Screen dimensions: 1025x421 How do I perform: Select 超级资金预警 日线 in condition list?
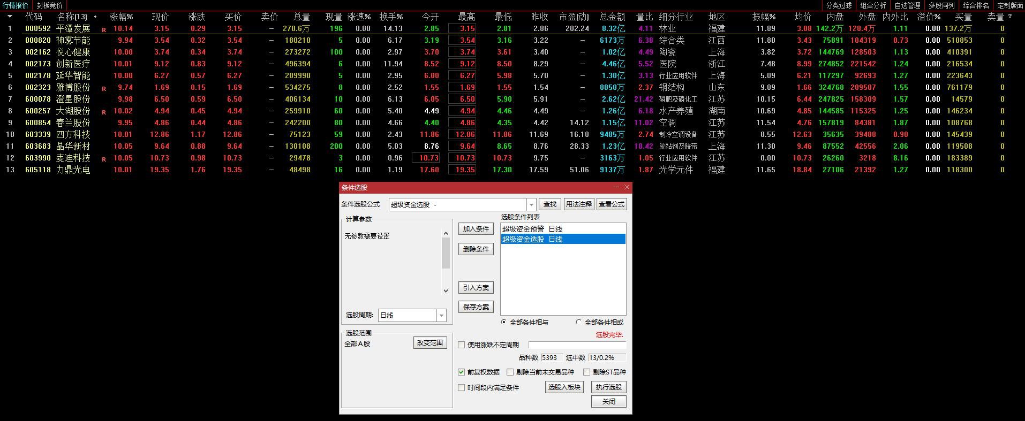563,229
